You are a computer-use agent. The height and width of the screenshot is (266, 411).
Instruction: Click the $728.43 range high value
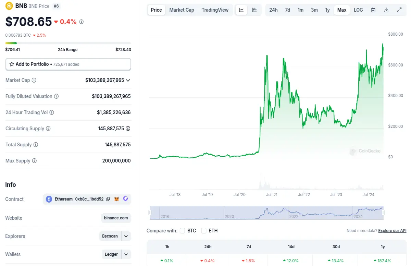tap(123, 50)
